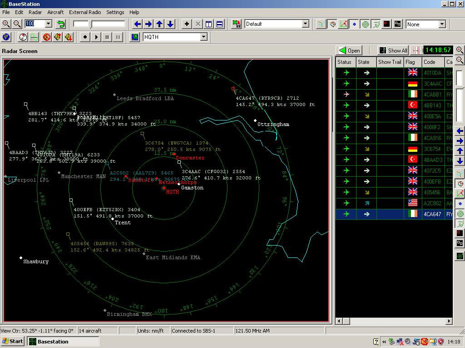This screenshot has height=348, width=465.
Task: Open the zoom level 100 dropdown
Action: click(x=48, y=24)
